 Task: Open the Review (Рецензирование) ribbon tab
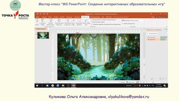(x=95, y=17)
